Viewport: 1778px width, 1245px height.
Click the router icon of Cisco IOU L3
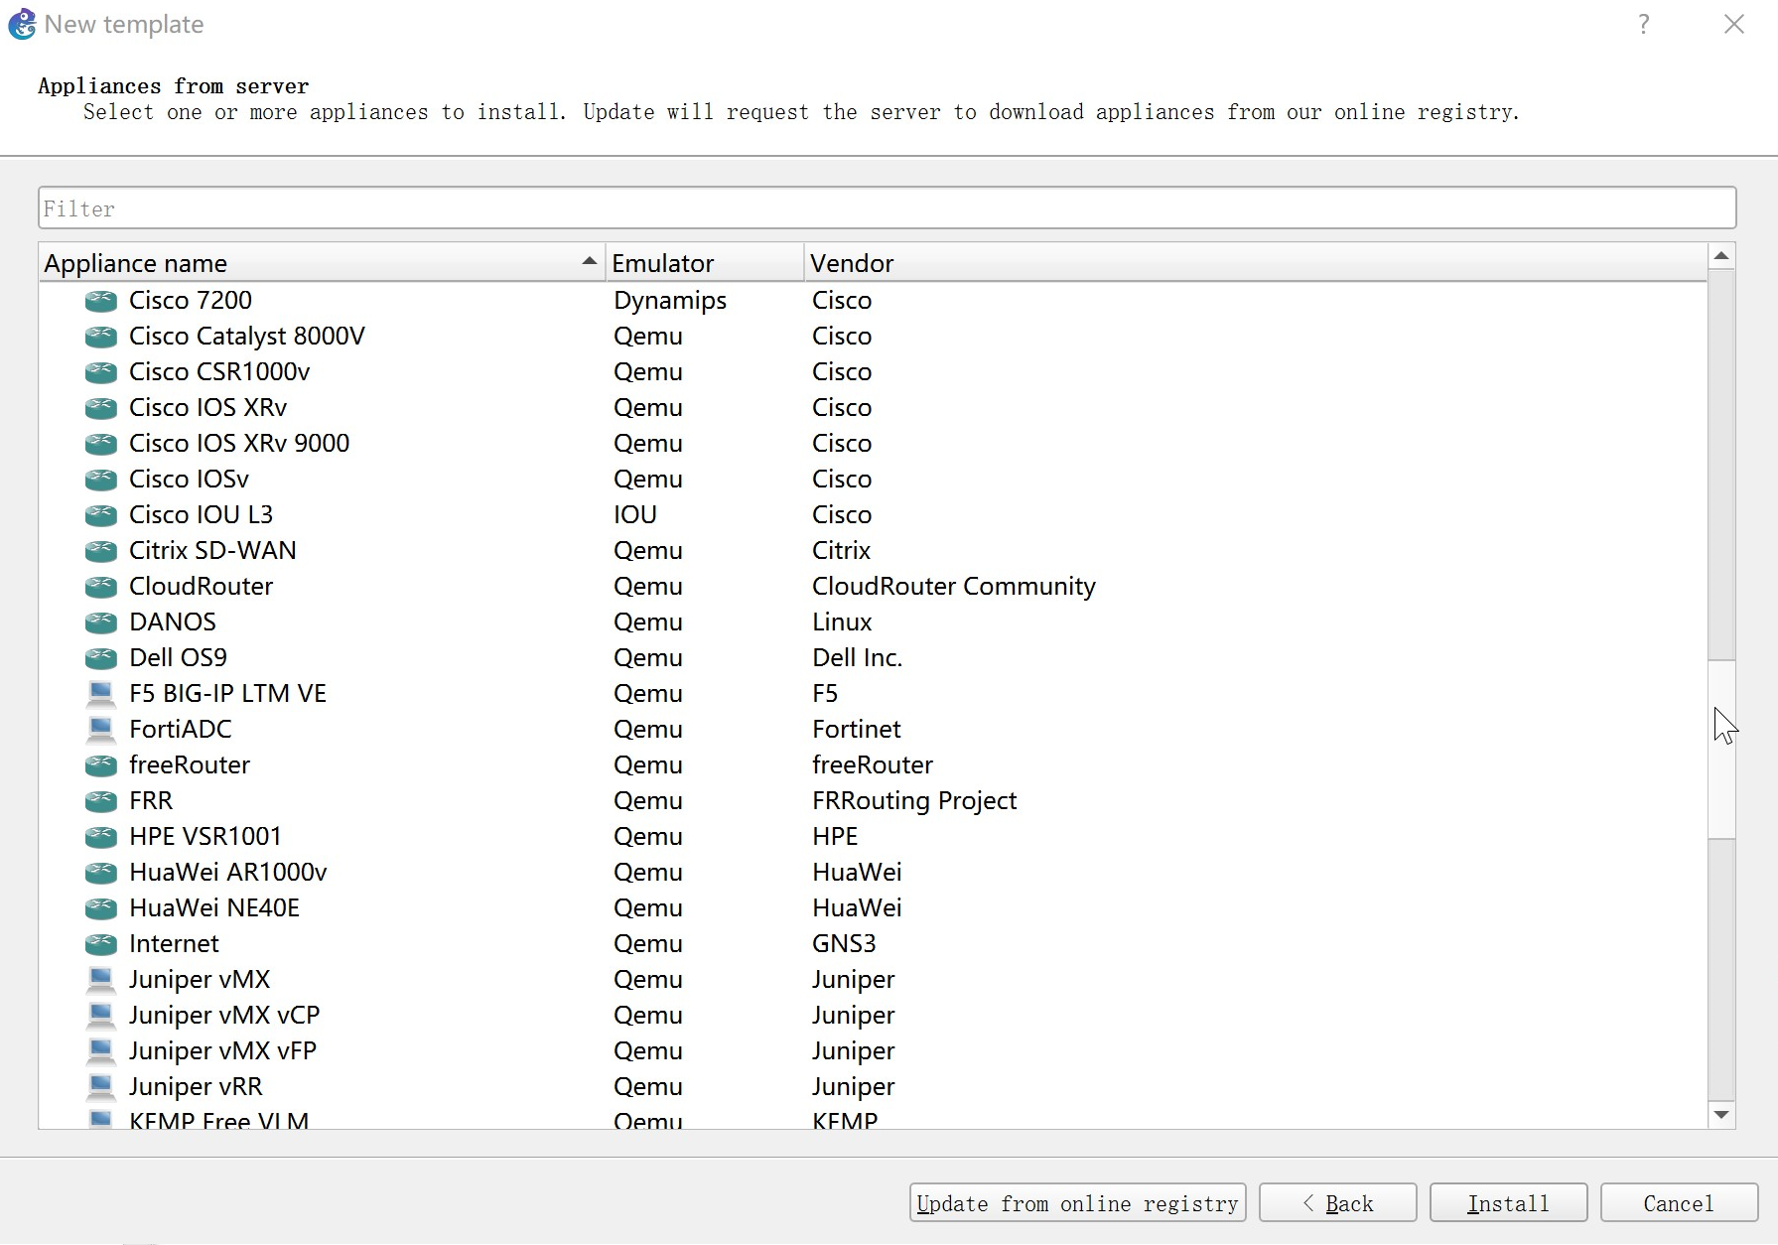pos(100,515)
